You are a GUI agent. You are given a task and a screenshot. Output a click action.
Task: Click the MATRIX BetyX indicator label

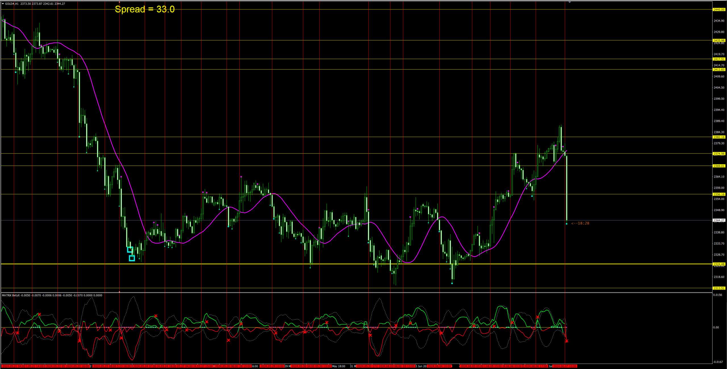click(x=11, y=295)
